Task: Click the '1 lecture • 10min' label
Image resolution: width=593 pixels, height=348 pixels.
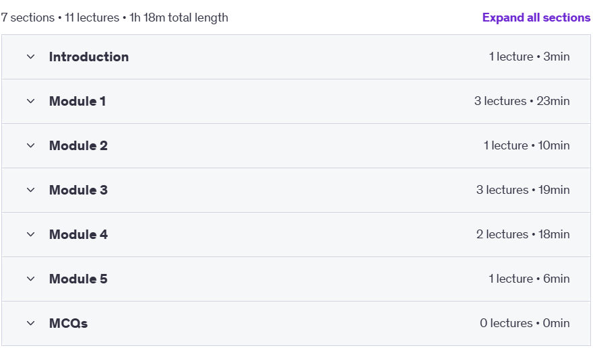Action: [526, 145]
